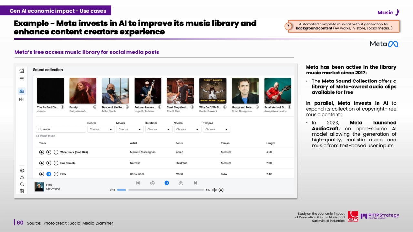Viewport: 413px width, 232px height.
Task: Click the 'World' genre cell
Action: (x=179, y=174)
